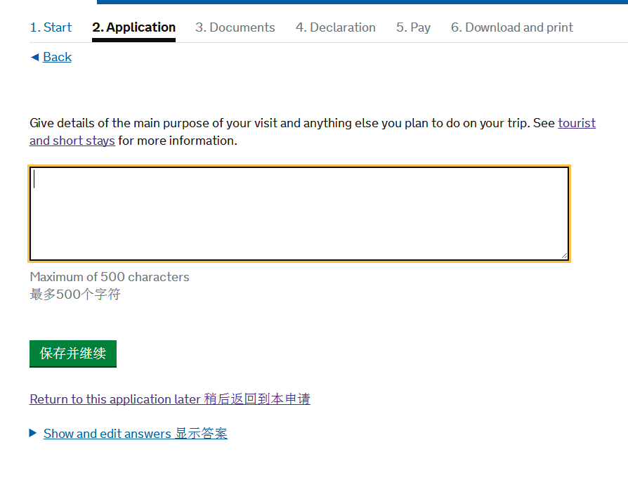This screenshot has width=628, height=478.
Task: Select the 2. Application step tab
Action: pyautogui.click(x=133, y=27)
